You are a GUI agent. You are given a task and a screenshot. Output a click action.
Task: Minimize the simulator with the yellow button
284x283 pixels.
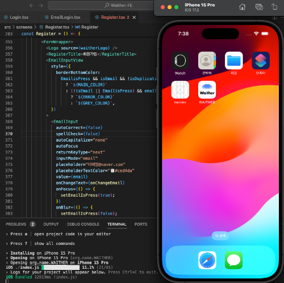tap(169, 7)
